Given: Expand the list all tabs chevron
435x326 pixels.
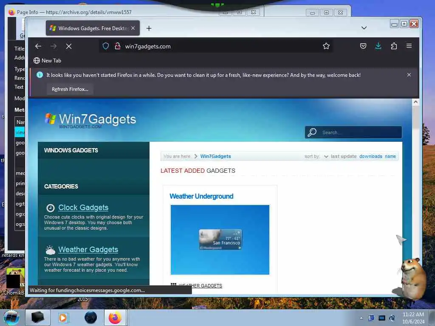Looking at the screenshot, I should click(364, 28).
